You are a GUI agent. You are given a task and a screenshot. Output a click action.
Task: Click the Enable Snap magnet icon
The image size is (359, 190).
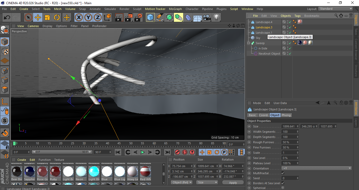5,133
